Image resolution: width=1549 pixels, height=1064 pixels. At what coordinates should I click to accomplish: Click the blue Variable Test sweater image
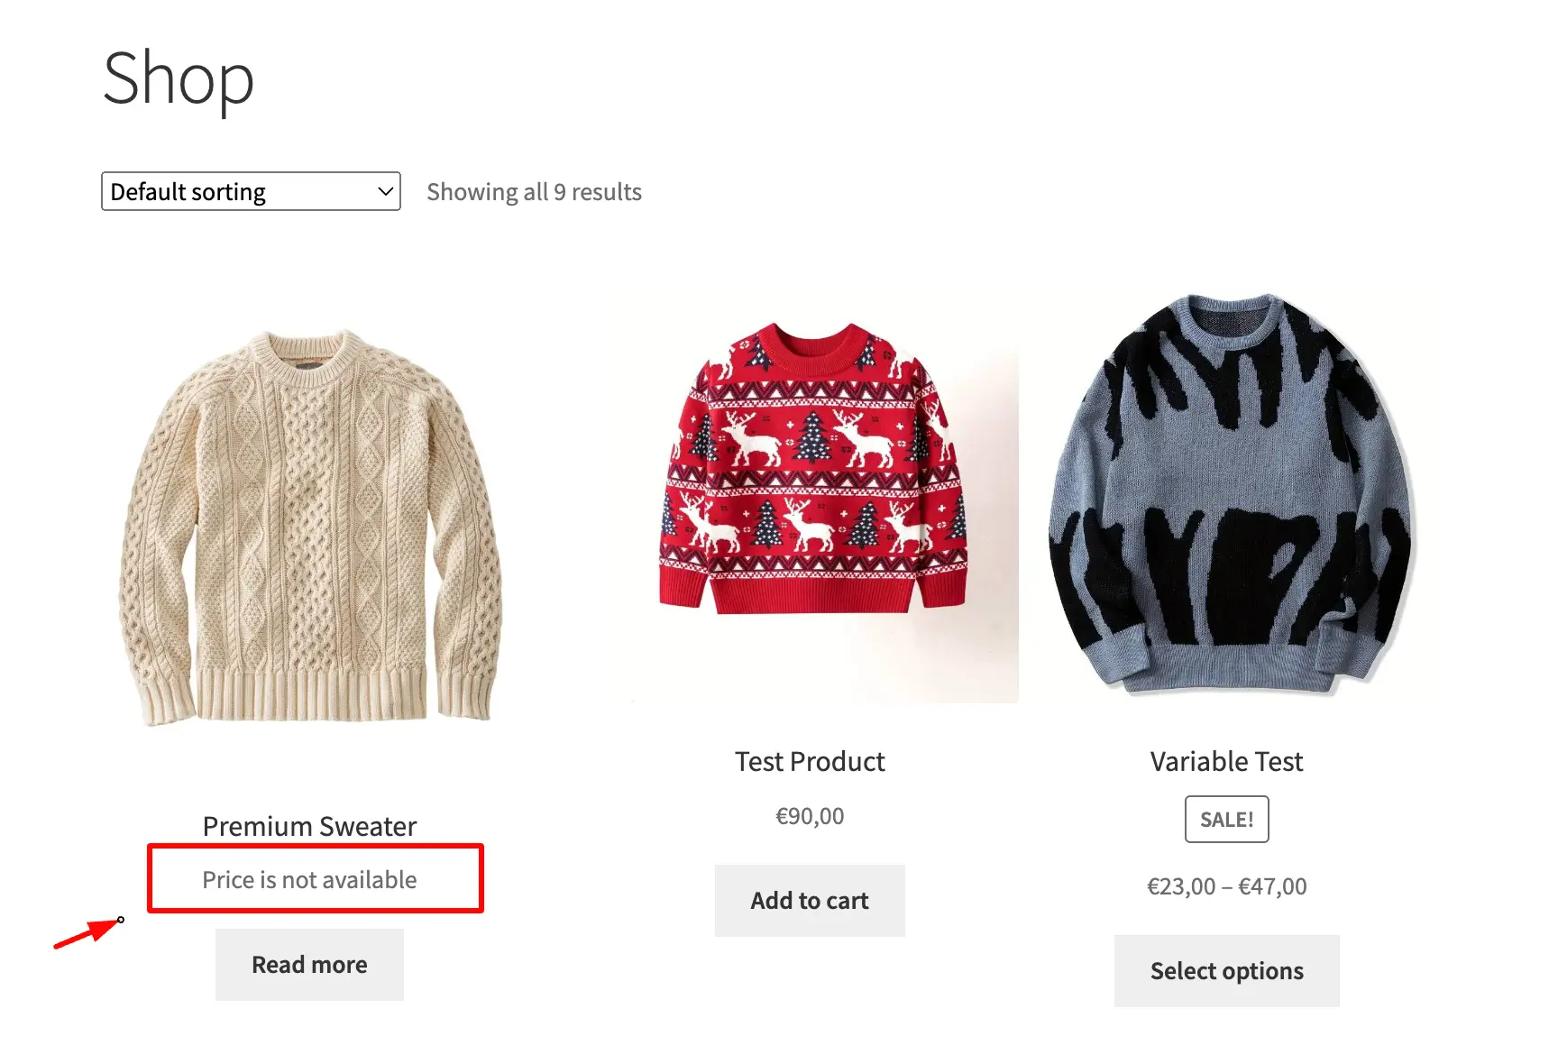pyautogui.click(x=1228, y=494)
